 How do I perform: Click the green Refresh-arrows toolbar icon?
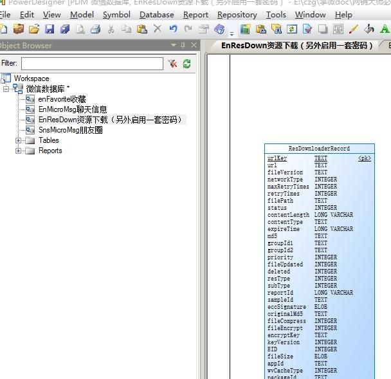tap(292, 29)
